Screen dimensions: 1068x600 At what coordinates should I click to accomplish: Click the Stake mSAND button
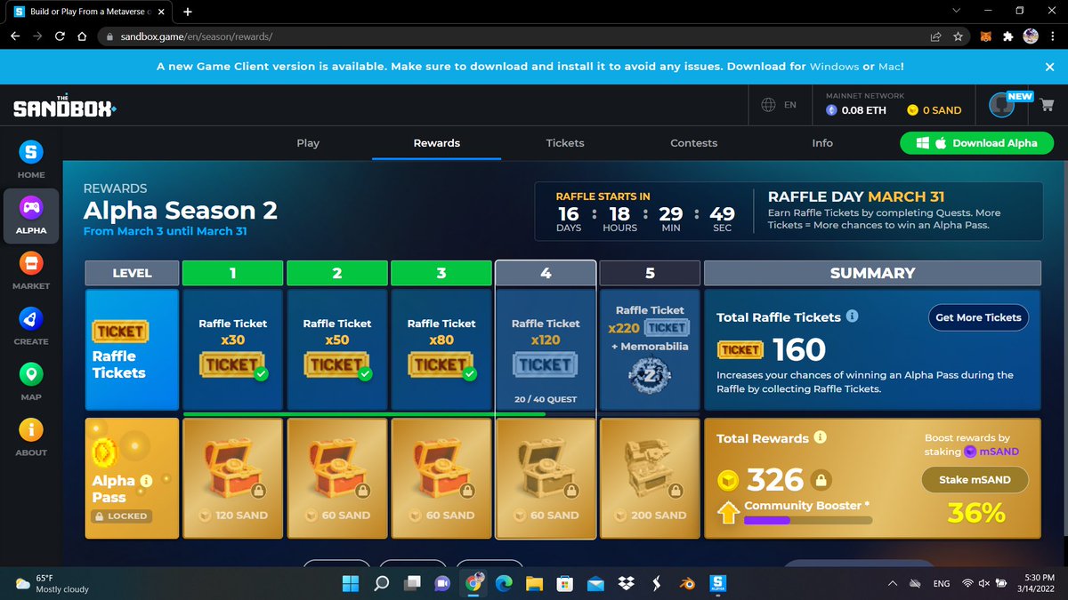[x=974, y=480]
